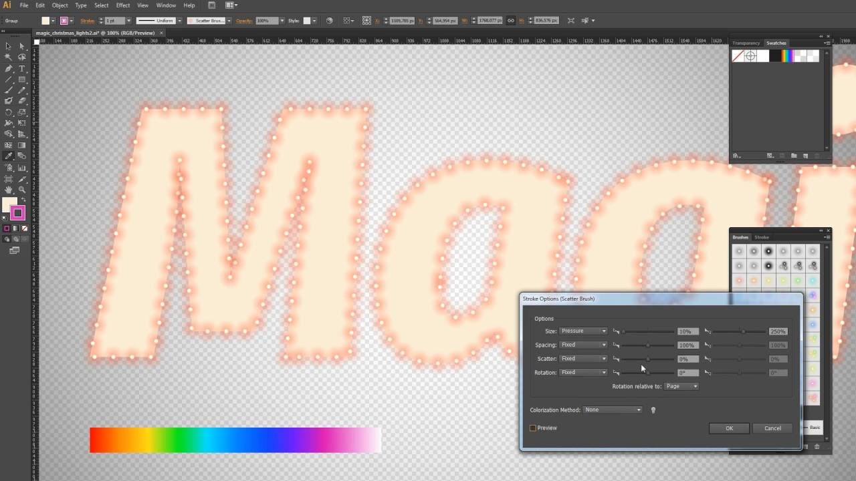The width and height of the screenshot is (856, 481).
Task: Open the Window menu
Action: tap(166, 5)
